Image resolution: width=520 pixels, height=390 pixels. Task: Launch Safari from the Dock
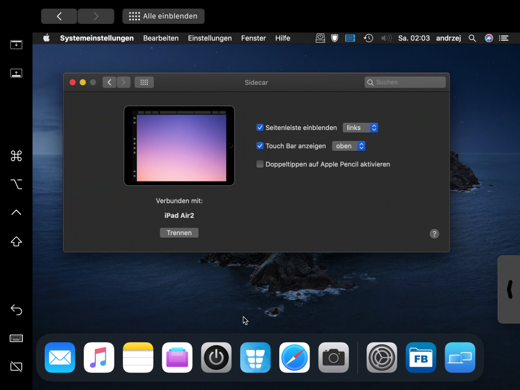tap(294, 358)
